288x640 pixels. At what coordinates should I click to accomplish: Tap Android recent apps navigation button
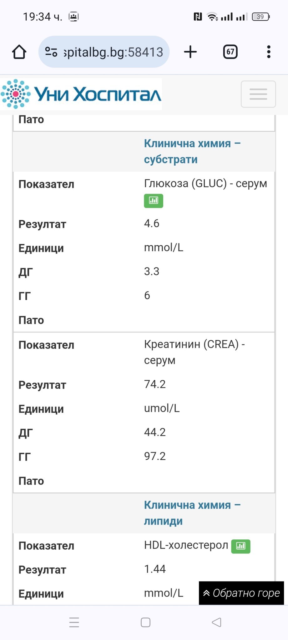[x=74, y=622]
